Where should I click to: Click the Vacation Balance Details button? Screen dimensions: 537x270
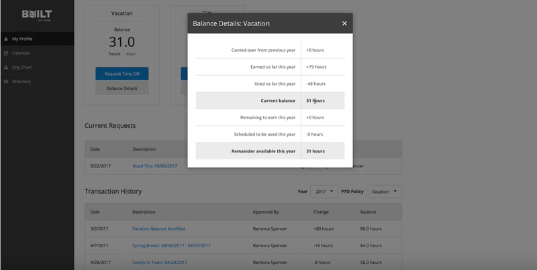click(x=122, y=88)
